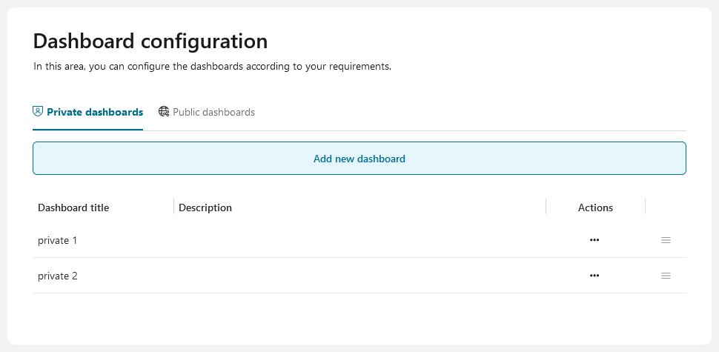Click the Description column header
The height and width of the screenshot is (352, 719).
205,207
